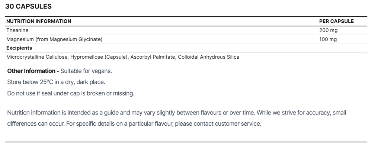Click the 200 mg Theanine value
381x155 pixels.
tap(328, 30)
